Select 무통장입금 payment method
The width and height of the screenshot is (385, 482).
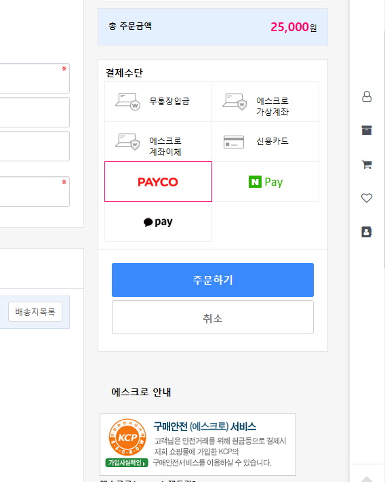point(158,102)
